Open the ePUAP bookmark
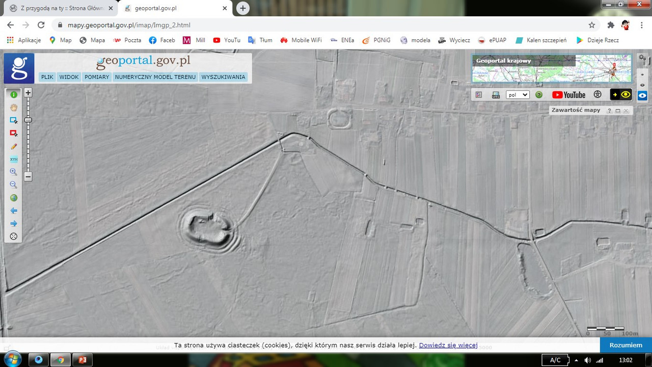 coord(492,40)
